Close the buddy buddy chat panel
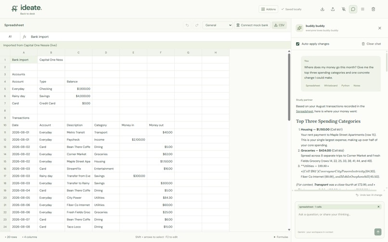 point(380,28)
